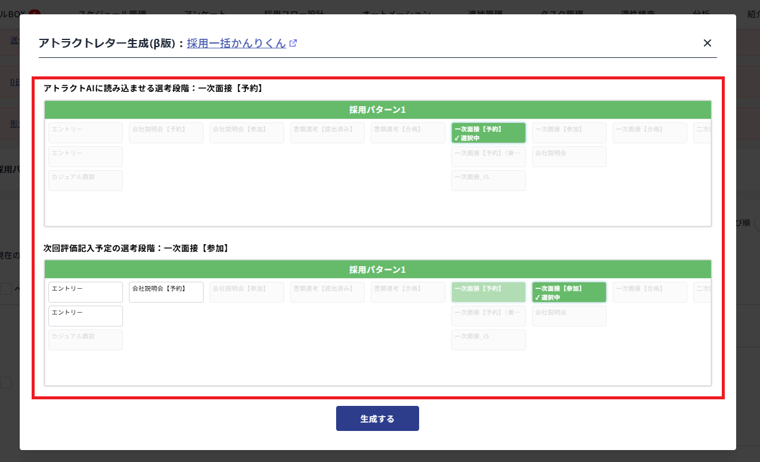This screenshot has height=462, width=760.
Task: Click external-link icon beside 採用一括かんりくん
Action: (293, 43)
